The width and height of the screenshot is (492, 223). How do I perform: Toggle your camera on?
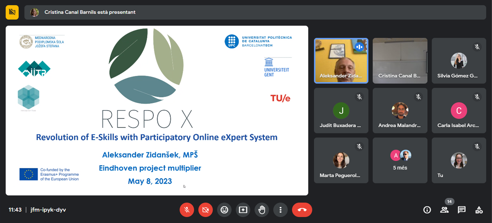(x=205, y=210)
